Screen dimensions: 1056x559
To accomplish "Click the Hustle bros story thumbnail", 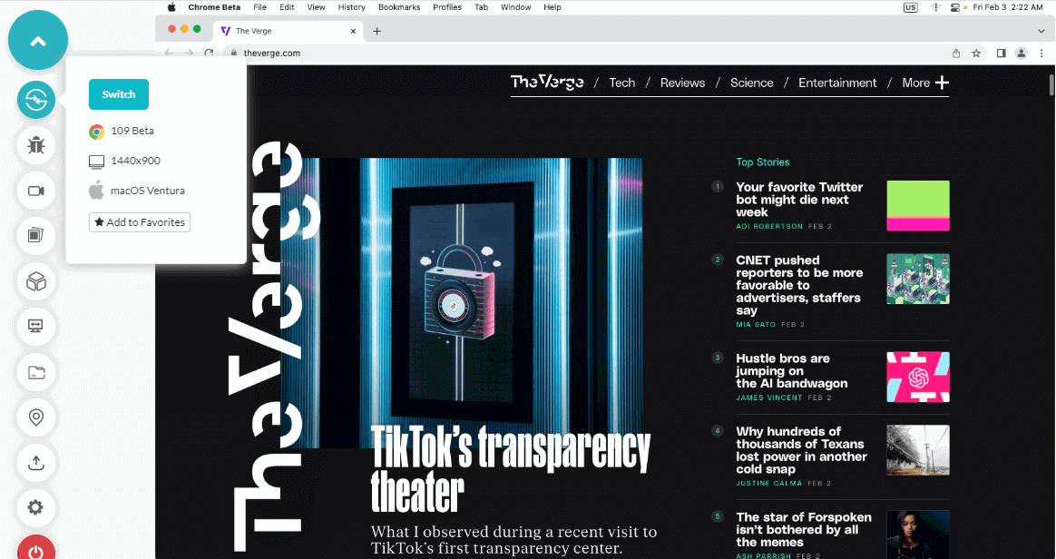I will [x=917, y=377].
